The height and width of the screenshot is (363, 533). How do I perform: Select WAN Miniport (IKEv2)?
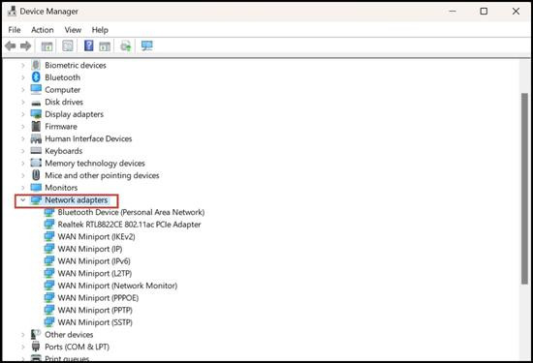[96, 237]
